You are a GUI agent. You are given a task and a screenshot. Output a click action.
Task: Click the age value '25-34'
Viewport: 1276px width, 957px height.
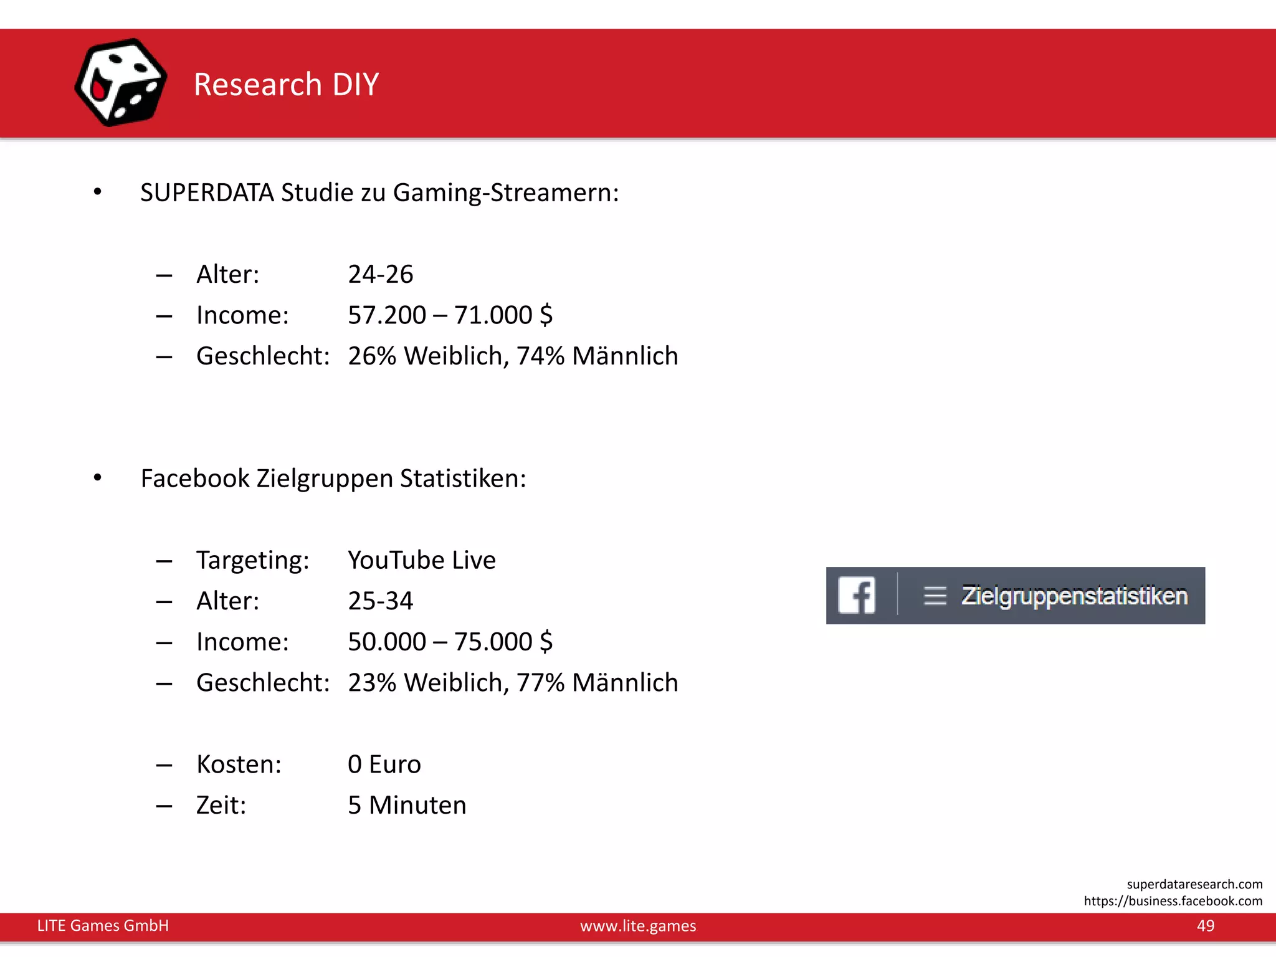pyautogui.click(x=380, y=601)
